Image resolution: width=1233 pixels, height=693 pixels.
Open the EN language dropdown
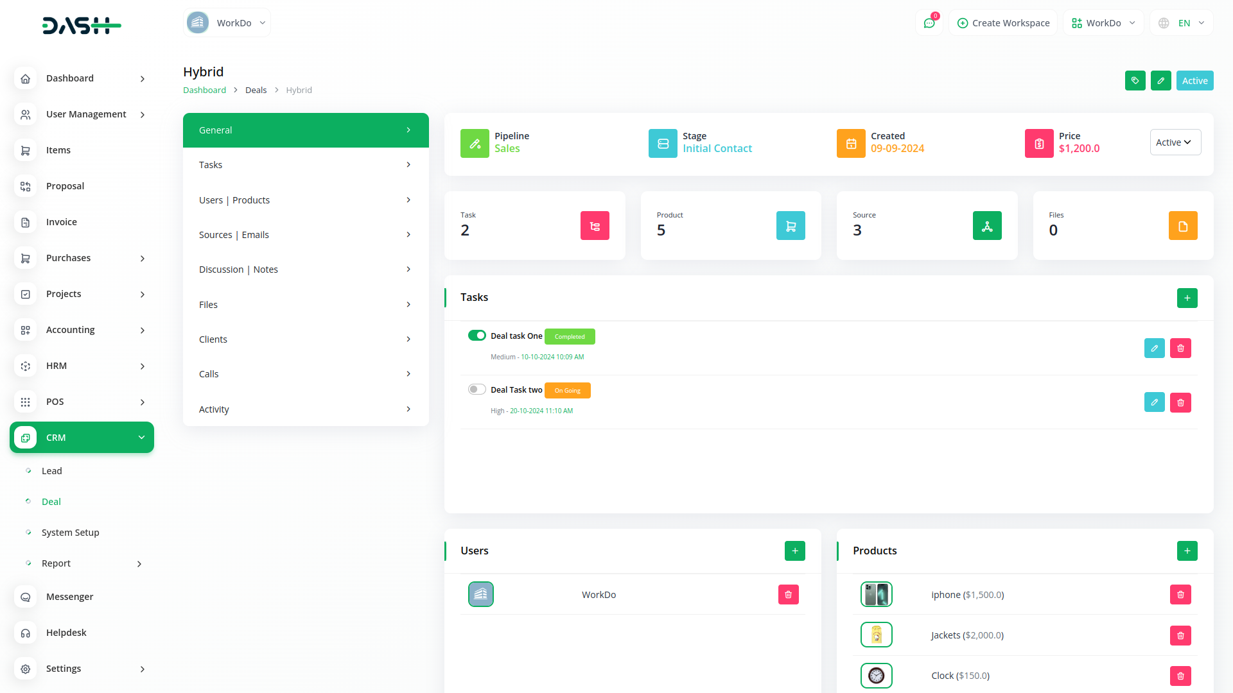(x=1181, y=22)
